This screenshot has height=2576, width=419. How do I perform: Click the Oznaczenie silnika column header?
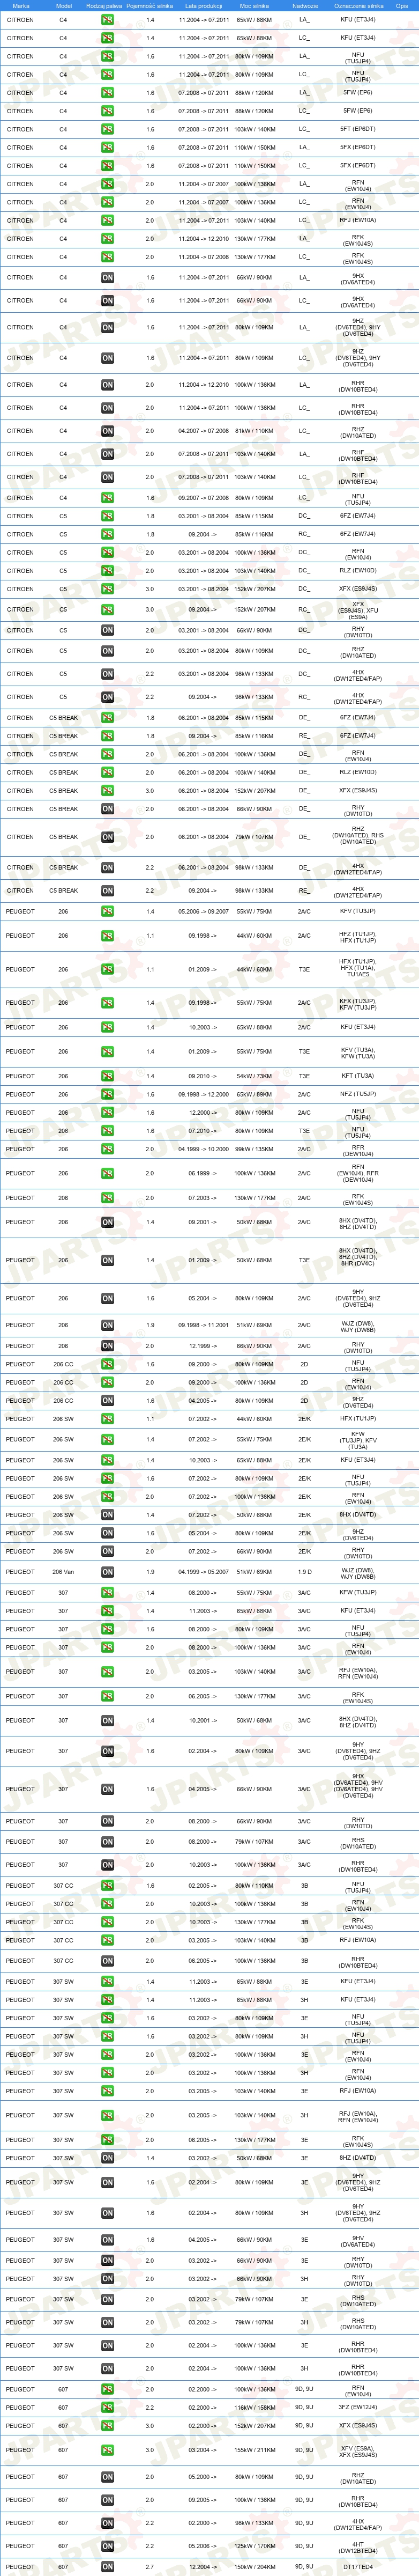[359, 5]
